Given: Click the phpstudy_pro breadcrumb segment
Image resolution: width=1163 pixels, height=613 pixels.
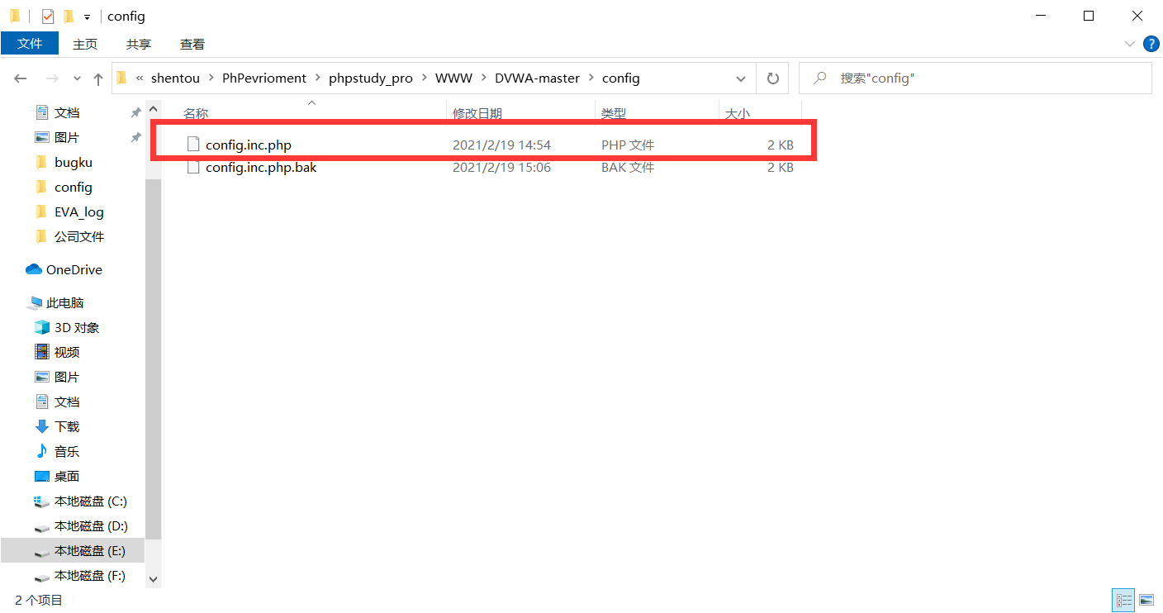Looking at the screenshot, I should point(371,78).
